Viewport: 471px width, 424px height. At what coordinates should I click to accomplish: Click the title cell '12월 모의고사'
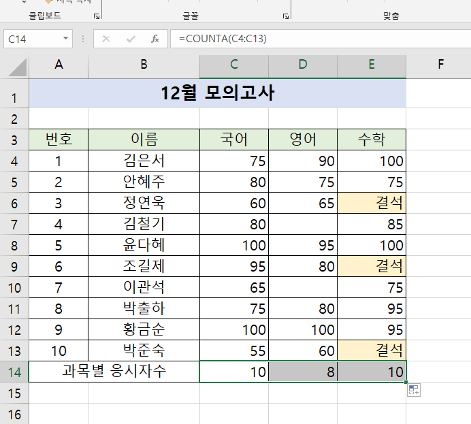pos(218,93)
